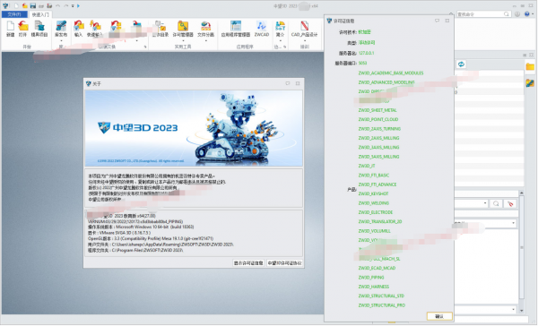The image size is (538, 326).
Task: Click ZW3D_ACADEMIC_BASE_MODULES entry
Action: pyautogui.click(x=391, y=73)
